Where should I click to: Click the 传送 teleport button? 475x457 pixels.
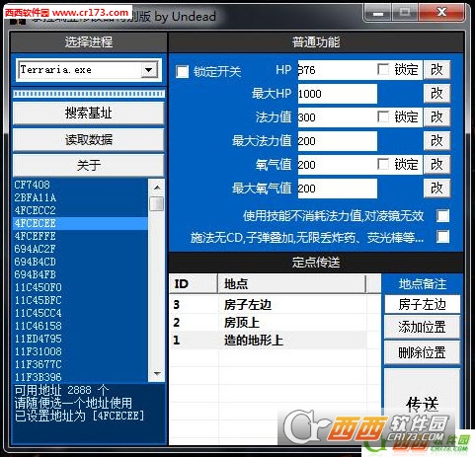[422, 404]
